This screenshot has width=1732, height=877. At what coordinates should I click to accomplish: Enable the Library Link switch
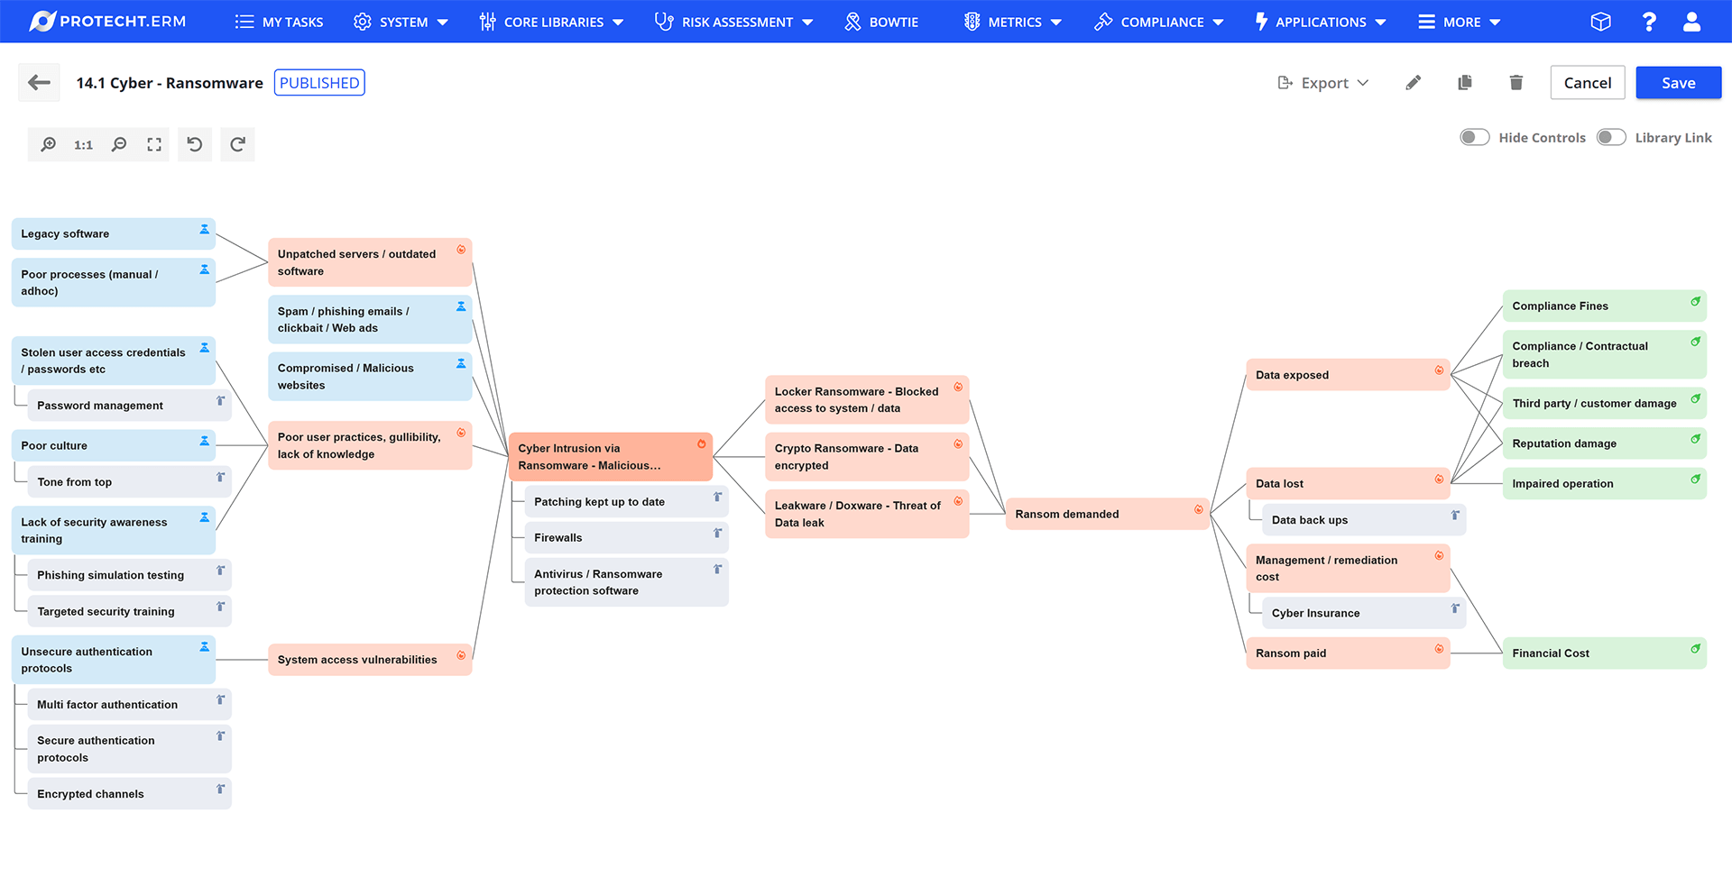point(1611,137)
